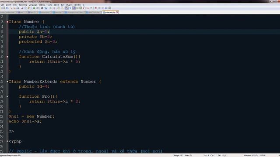This screenshot has height=157, width=280.
Task: Open the Macro menu
Action: click(x=56, y=5)
